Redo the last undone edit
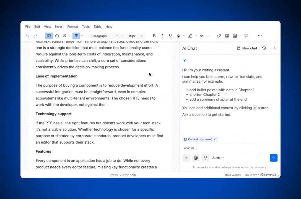The image size is (301, 199). click(35, 36)
